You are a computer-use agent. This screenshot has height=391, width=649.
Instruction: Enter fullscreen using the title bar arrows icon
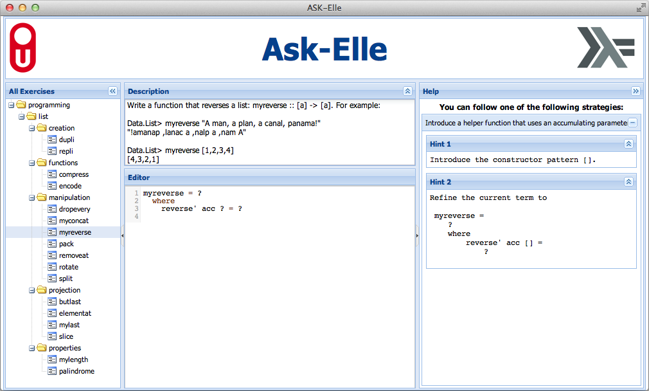[x=641, y=8]
